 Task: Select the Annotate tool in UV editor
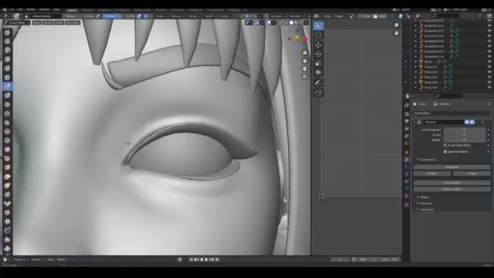(x=318, y=83)
